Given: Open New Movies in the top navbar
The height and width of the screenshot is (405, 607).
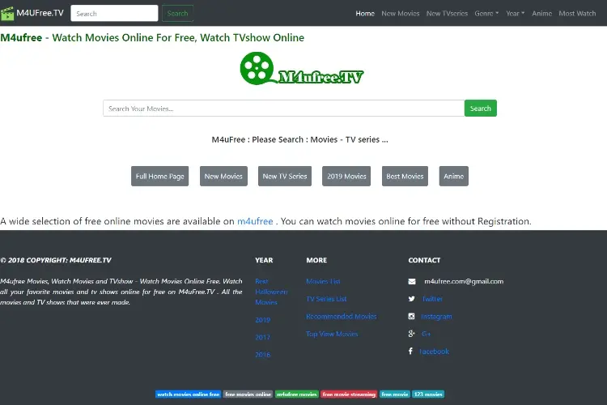Looking at the screenshot, I should point(401,13).
